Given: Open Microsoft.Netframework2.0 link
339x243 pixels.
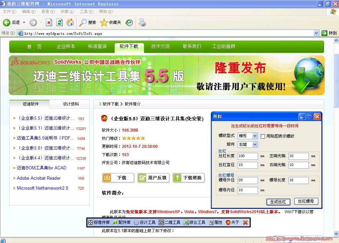Looking at the screenshot, I should (42, 188).
